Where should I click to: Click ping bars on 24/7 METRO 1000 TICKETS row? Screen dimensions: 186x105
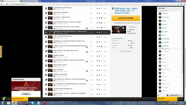pyautogui.click(x=104, y=37)
